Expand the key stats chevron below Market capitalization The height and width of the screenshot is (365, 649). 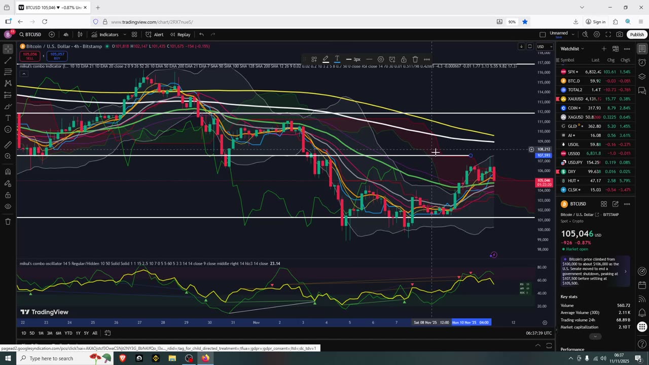[595, 337]
